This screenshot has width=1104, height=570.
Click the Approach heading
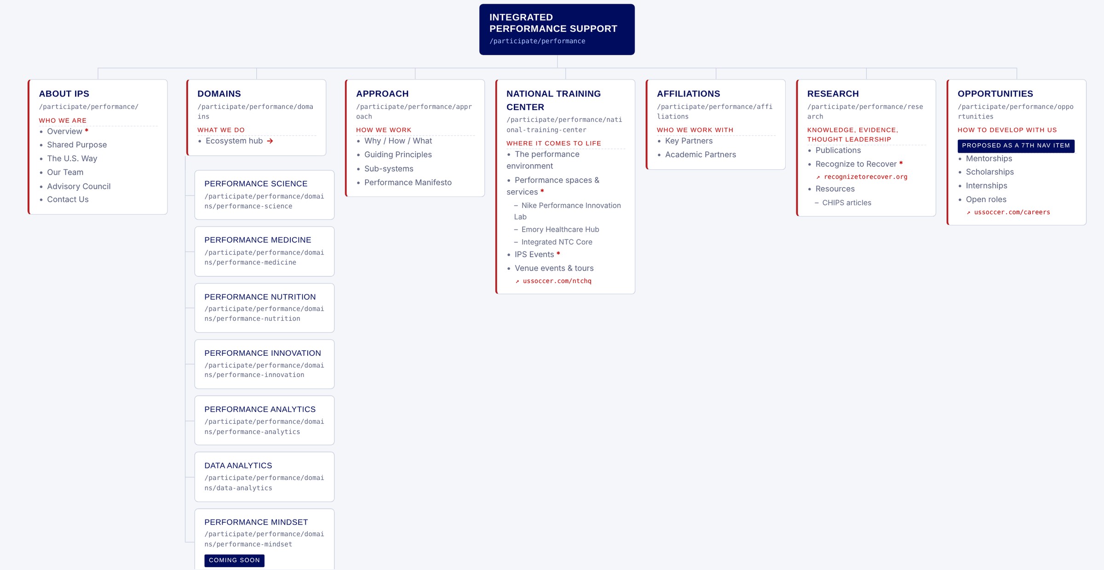click(x=382, y=94)
